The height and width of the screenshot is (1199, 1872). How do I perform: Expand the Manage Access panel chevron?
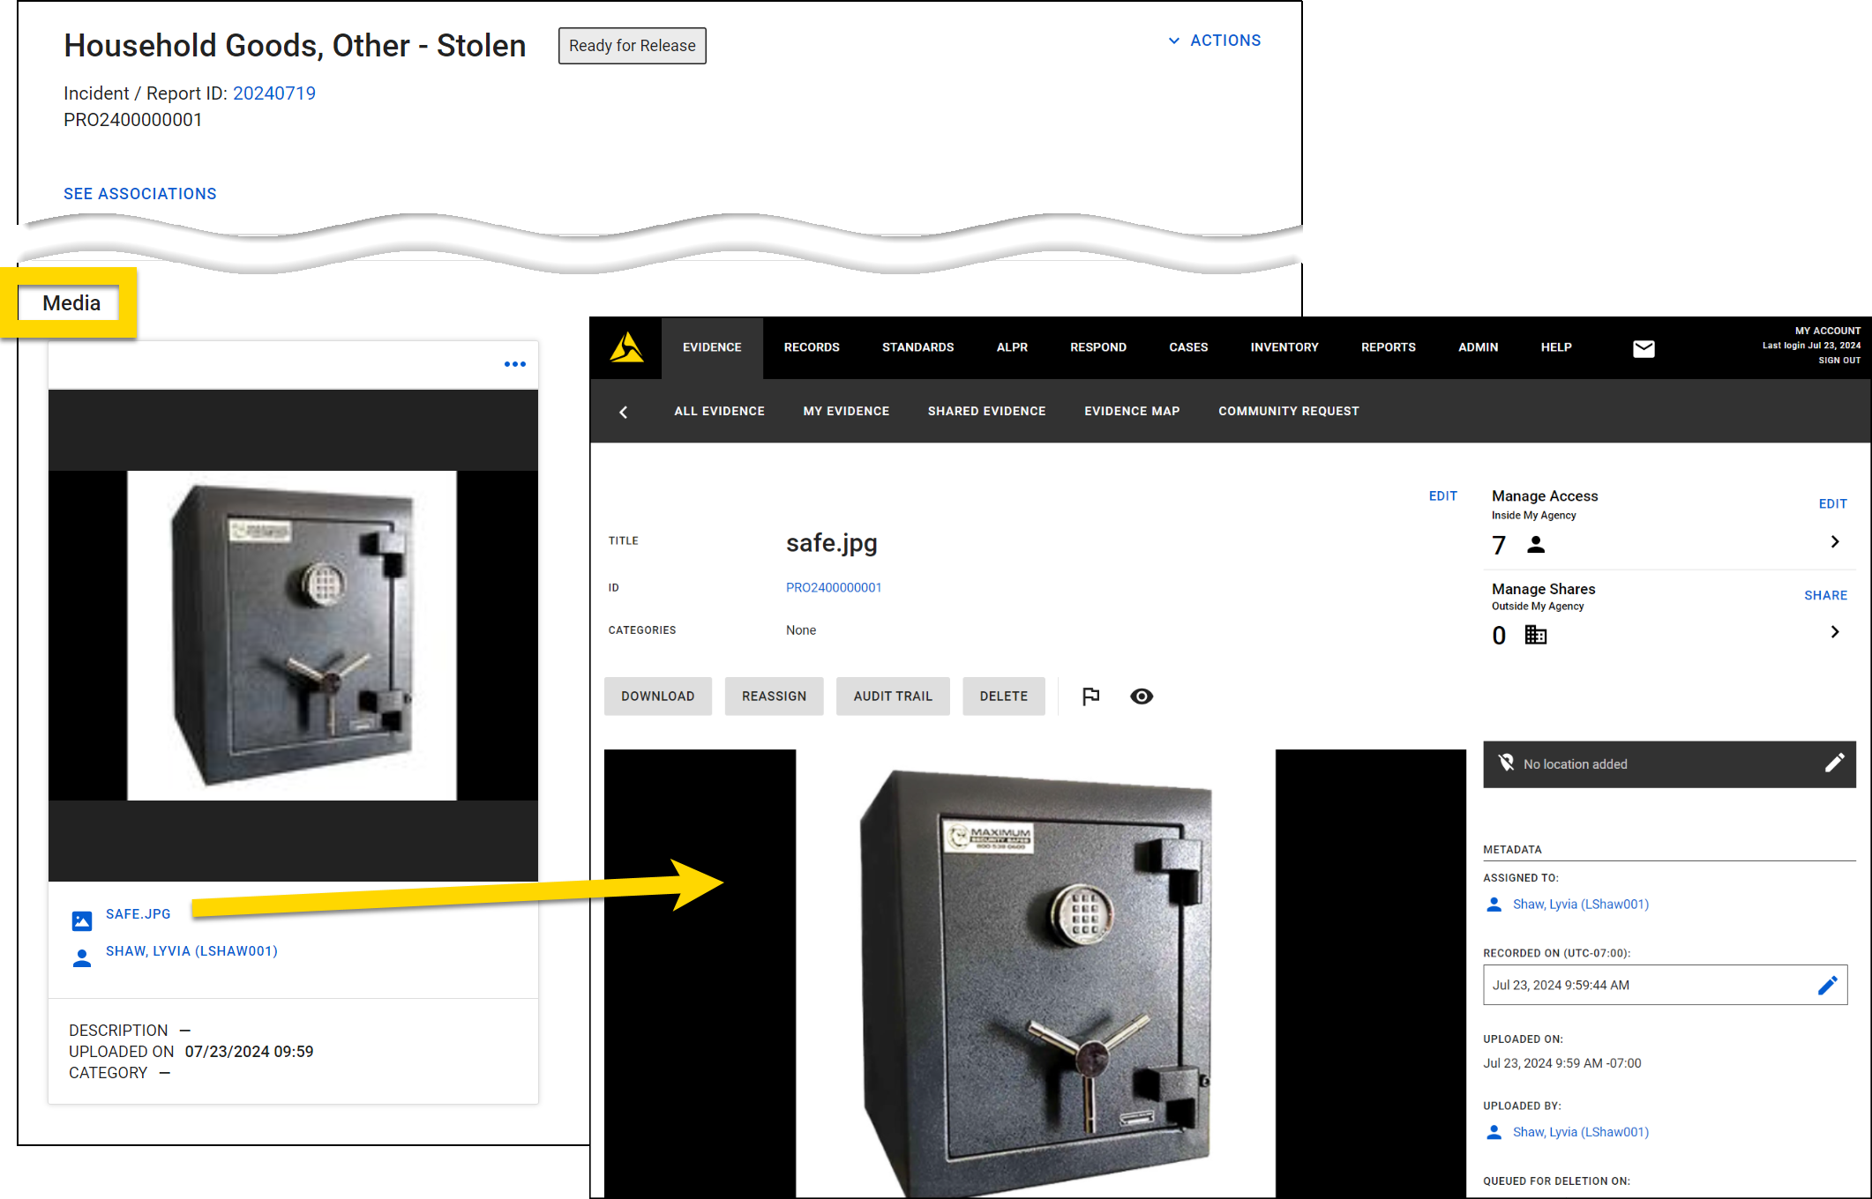pos(1835,541)
